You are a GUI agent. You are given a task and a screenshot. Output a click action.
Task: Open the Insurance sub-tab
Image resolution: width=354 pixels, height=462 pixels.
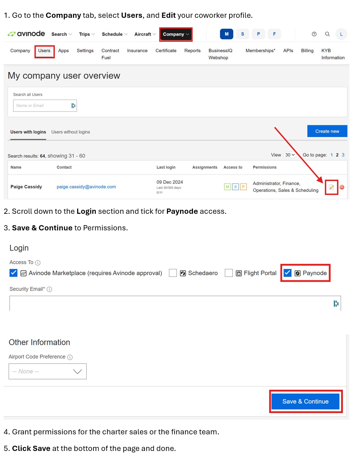point(137,51)
